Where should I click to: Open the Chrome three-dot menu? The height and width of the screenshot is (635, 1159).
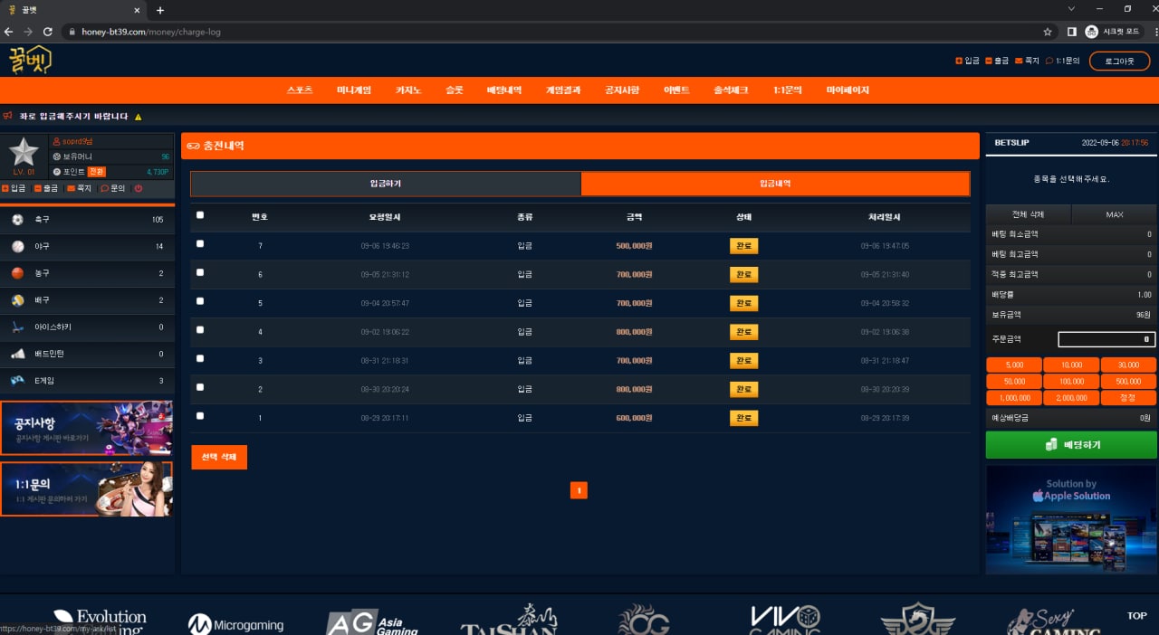click(1146, 32)
